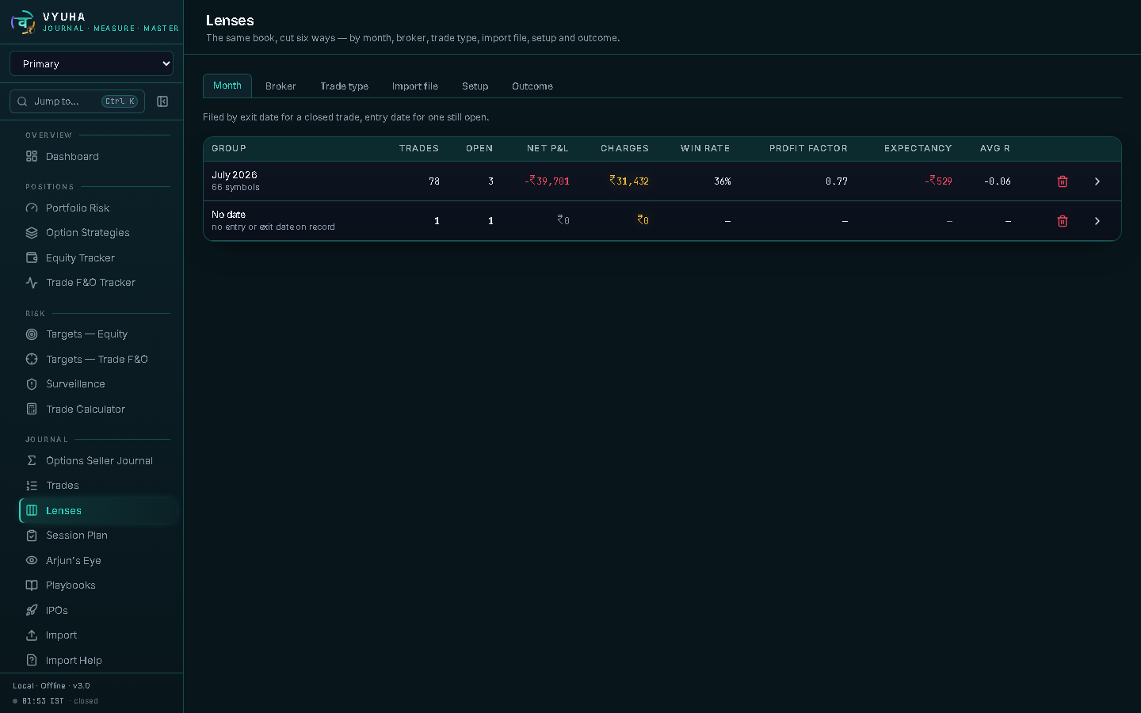Viewport: 1141px width, 713px height.
Task: Click the 36% win rate value
Action: 723,181
